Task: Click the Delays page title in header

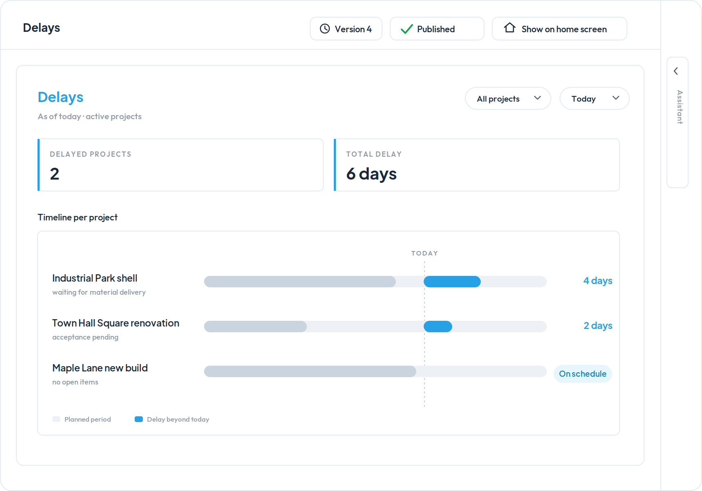Action: pyautogui.click(x=42, y=28)
